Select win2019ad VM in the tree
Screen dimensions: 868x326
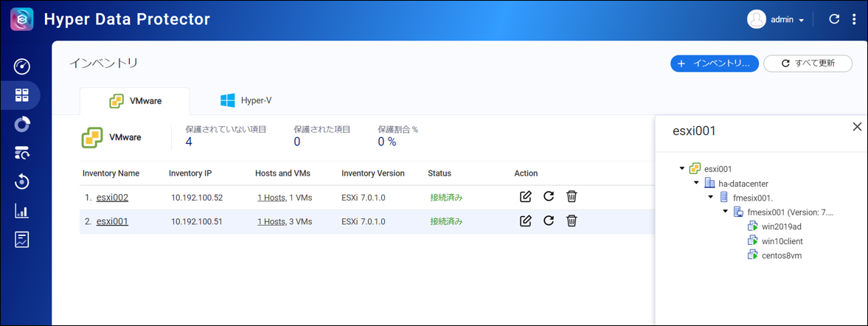782,226
